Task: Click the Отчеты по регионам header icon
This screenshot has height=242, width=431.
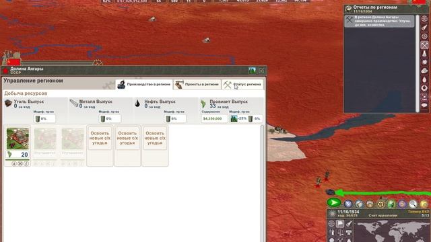Action: point(349,9)
